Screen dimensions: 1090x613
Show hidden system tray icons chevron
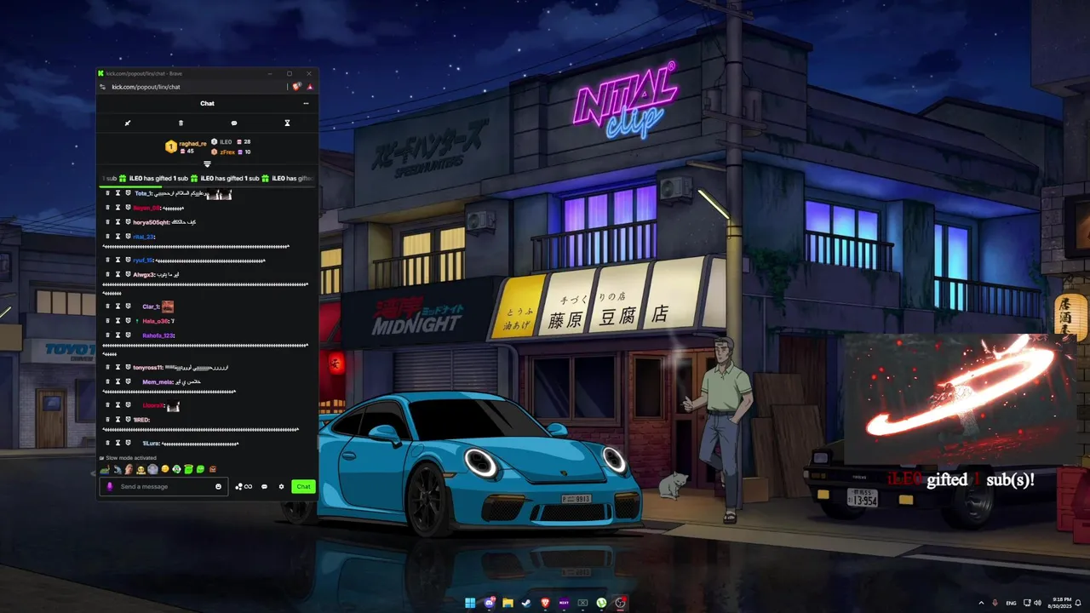(x=980, y=603)
